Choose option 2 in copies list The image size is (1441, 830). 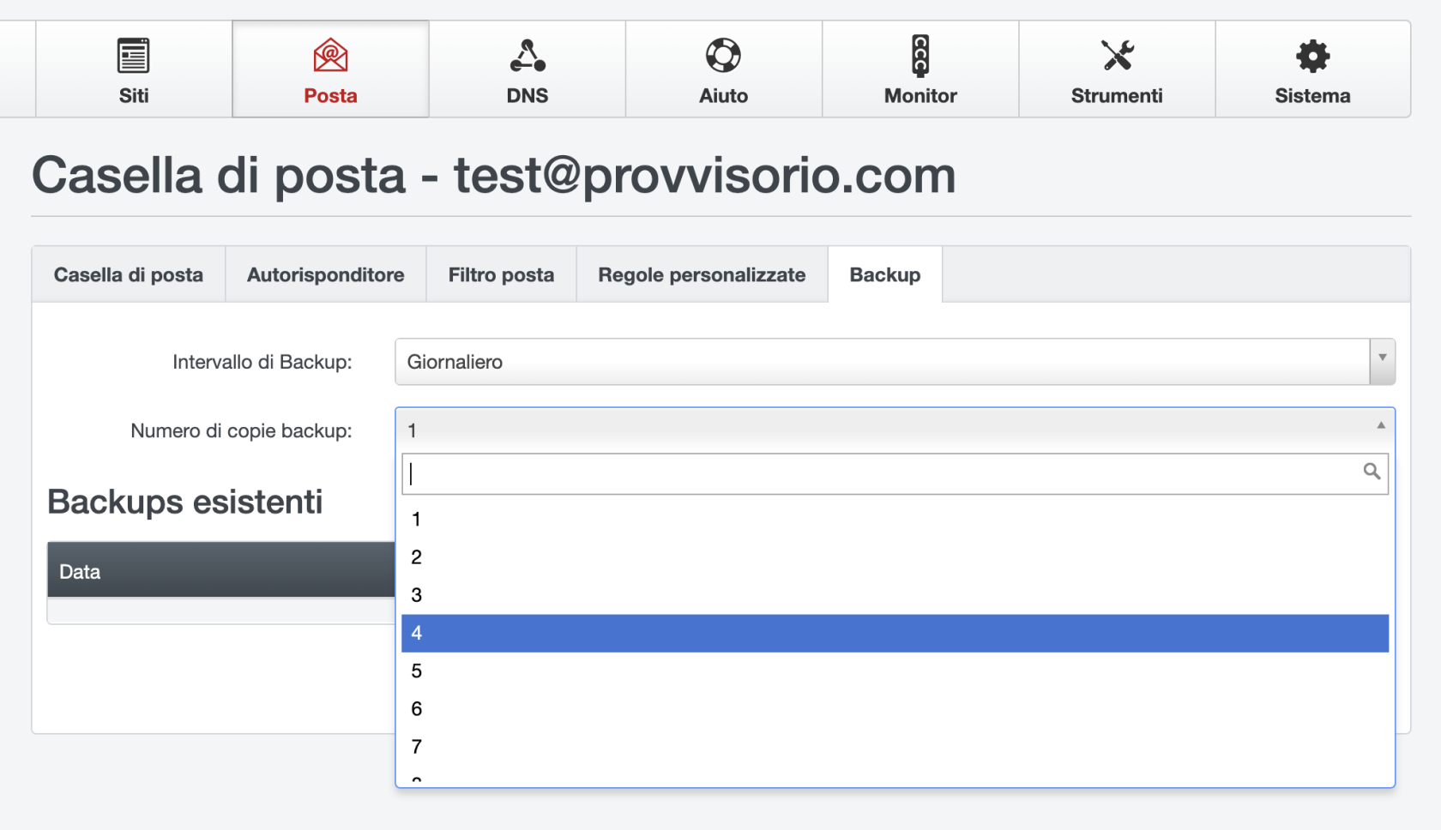pos(895,557)
